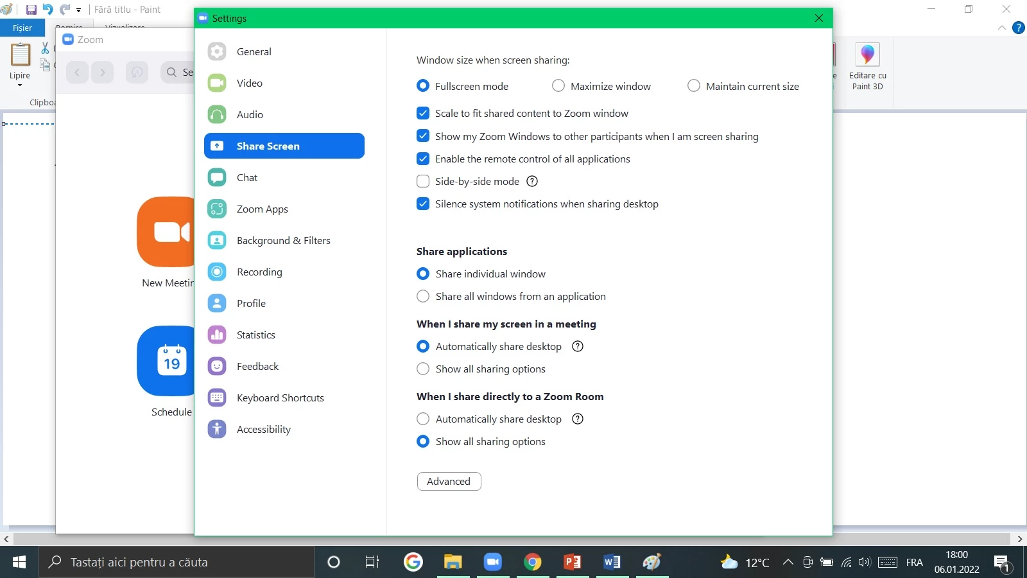The image size is (1027, 578).
Task: Click help icon beside meeting Automatically share desktop
Action: 578,346
